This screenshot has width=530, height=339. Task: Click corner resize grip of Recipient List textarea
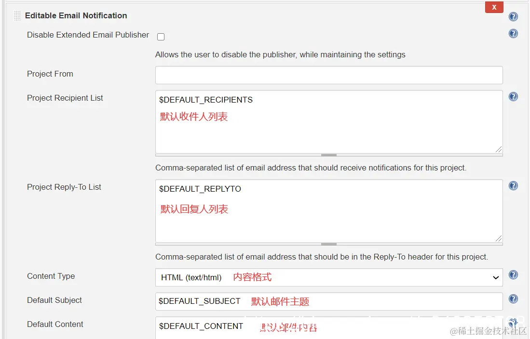499,150
